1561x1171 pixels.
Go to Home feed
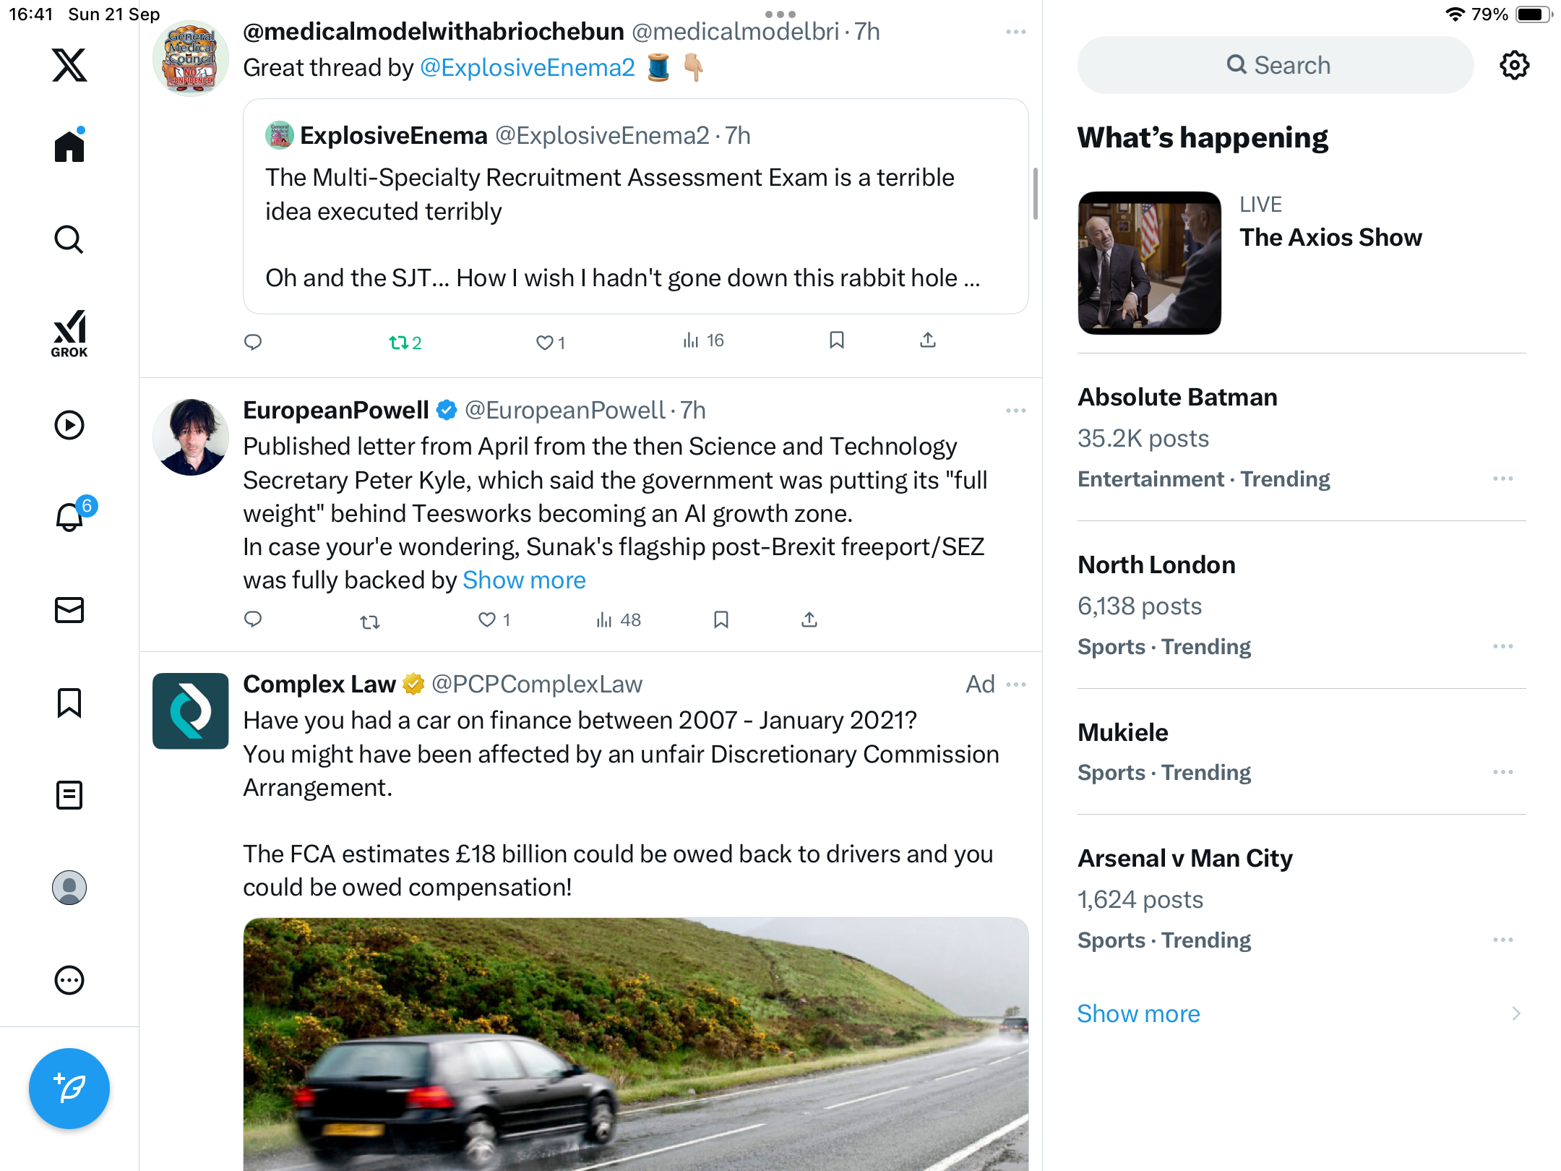[69, 147]
